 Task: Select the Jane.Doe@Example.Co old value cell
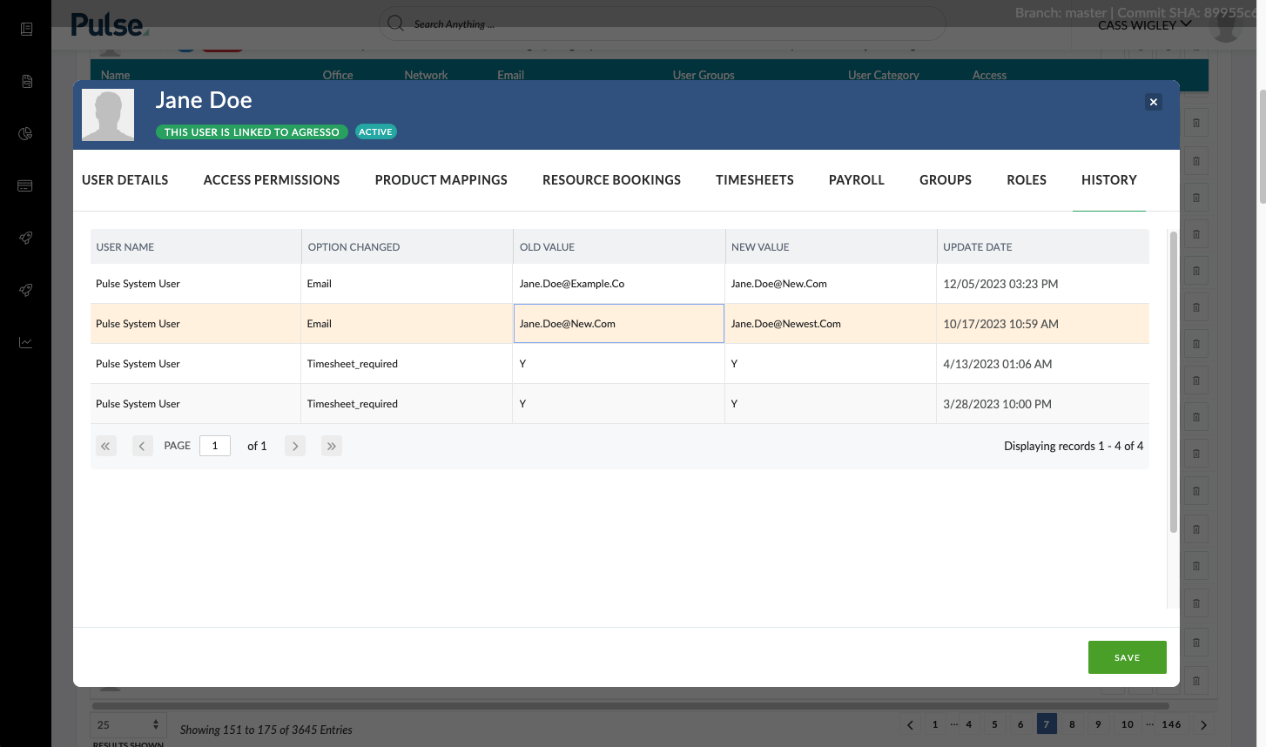(619, 284)
